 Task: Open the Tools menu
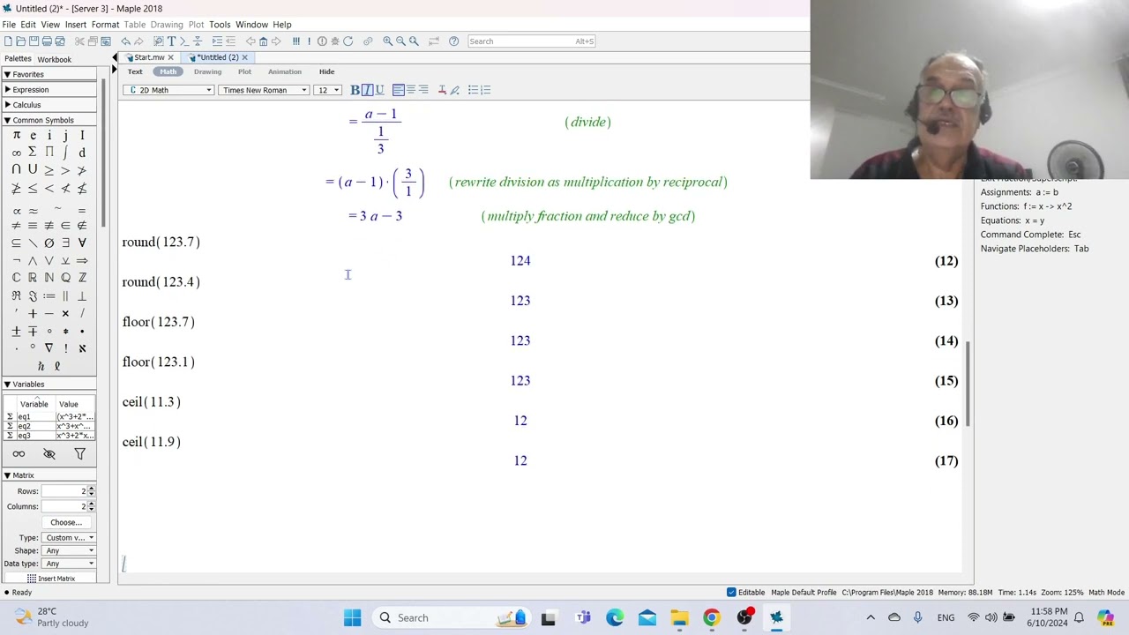coord(220,25)
